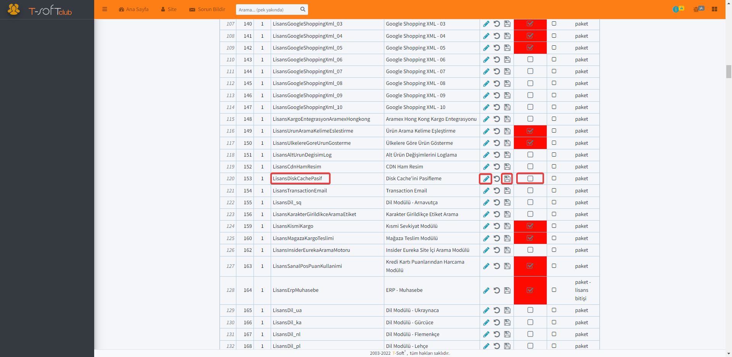Edit LisansDiskCachePasif with pencil icon

tap(486, 179)
